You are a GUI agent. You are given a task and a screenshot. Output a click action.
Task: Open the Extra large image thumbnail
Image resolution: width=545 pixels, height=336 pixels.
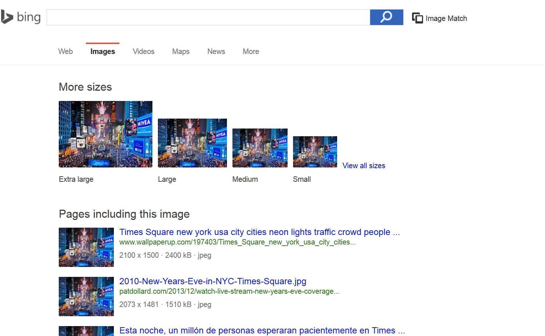pyautogui.click(x=105, y=134)
